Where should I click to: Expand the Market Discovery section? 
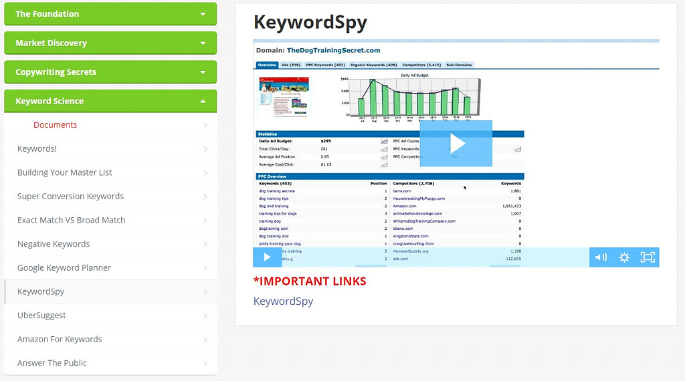tap(110, 43)
